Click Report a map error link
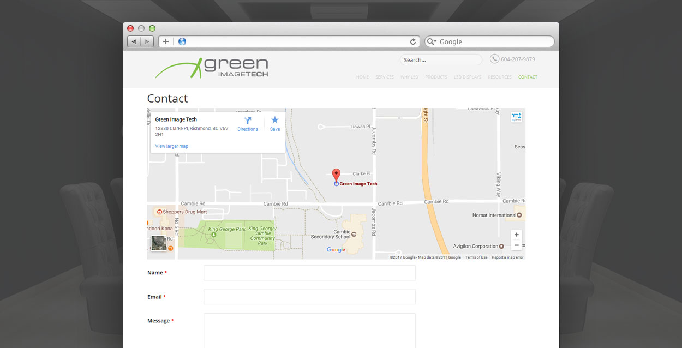 coord(507,257)
